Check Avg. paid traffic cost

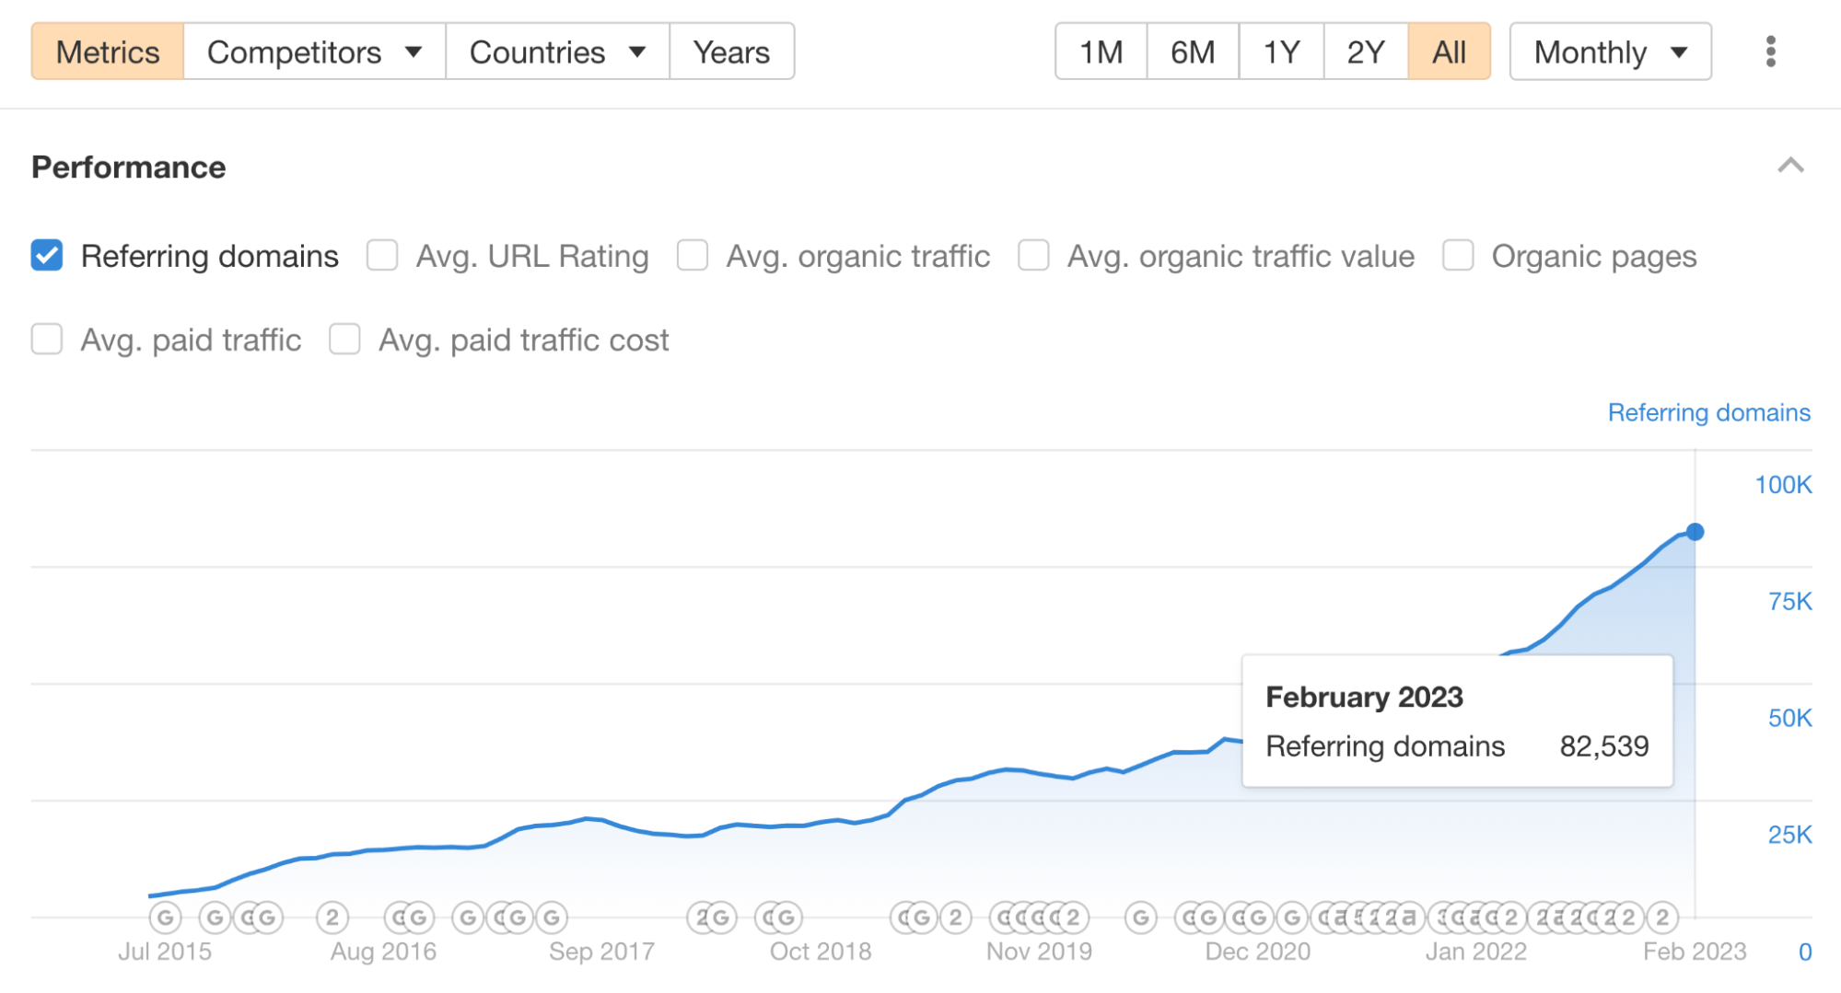[x=344, y=340]
